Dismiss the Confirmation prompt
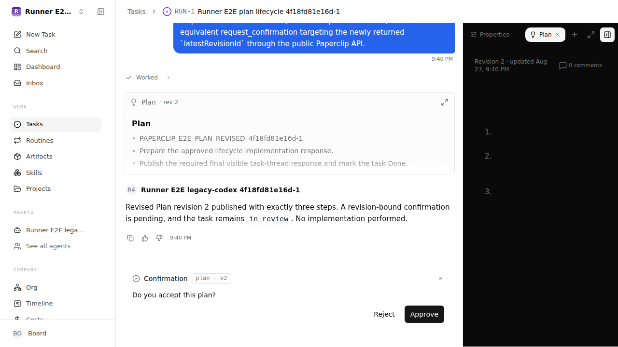This screenshot has height=347, width=618. point(440,279)
